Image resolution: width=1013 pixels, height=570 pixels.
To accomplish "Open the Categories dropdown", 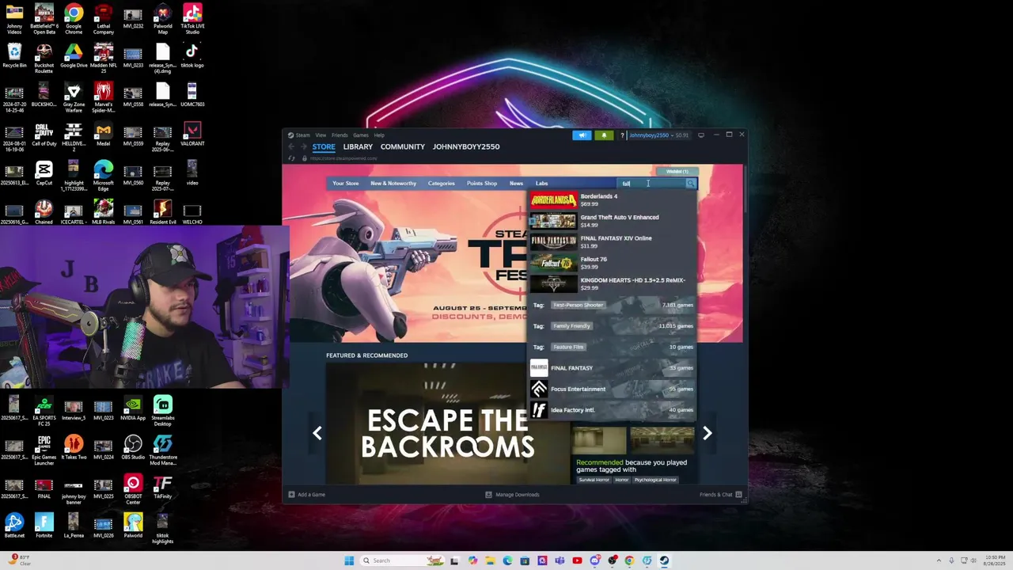I will point(442,184).
